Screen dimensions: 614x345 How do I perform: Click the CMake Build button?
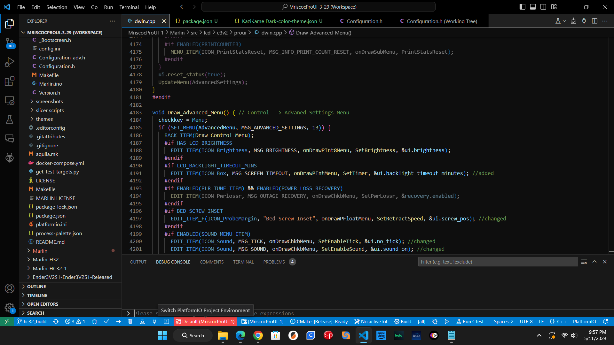403,321
